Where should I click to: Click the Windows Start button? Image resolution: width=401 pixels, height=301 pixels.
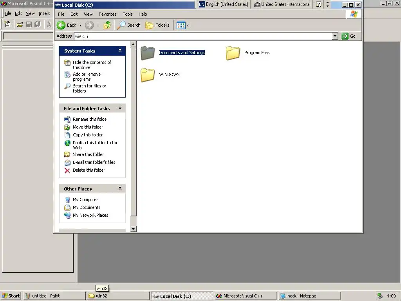[11, 296]
